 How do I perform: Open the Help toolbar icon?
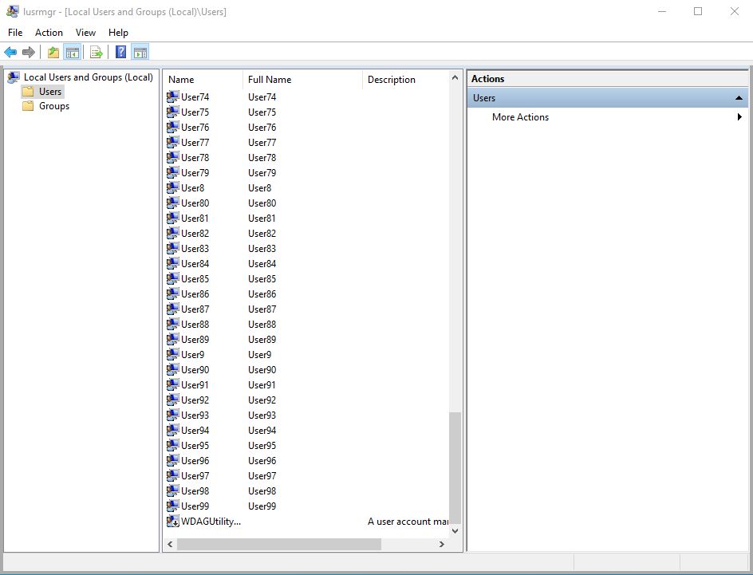pyautogui.click(x=121, y=53)
